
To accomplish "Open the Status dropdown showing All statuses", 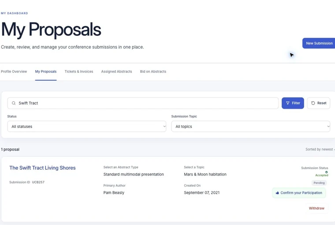I will coord(87,127).
